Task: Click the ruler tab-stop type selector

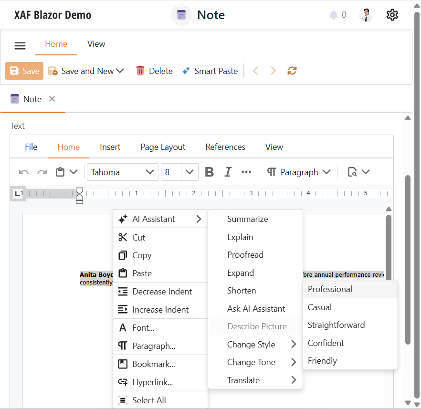Action: pyautogui.click(x=18, y=193)
